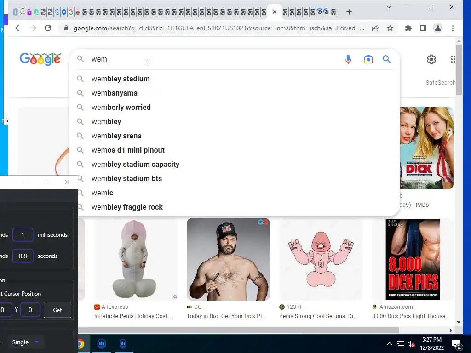The width and height of the screenshot is (471, 353).
Task: Open Chrome extensions puzzle icon
Action: tap(408, 28)
